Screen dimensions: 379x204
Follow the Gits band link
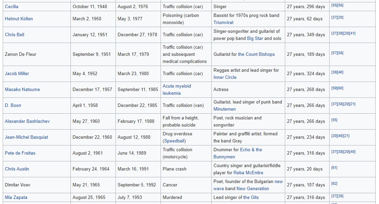[x=251, y=197]
